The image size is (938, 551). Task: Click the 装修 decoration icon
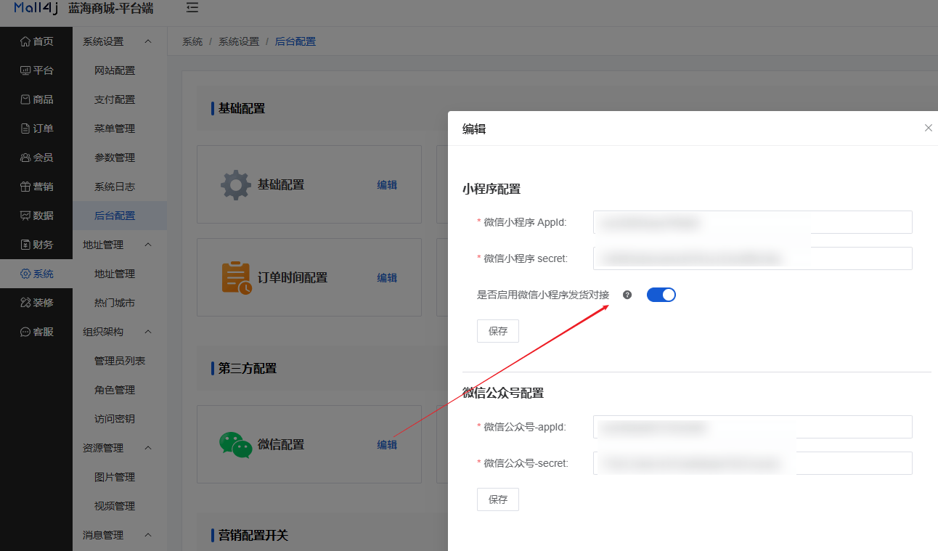click(x=25, y=303)
